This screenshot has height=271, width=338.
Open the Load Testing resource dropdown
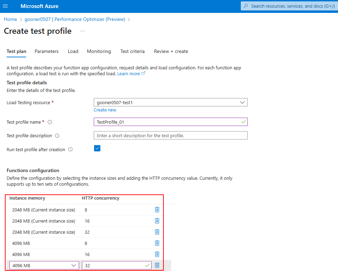[x=171, y=102]
